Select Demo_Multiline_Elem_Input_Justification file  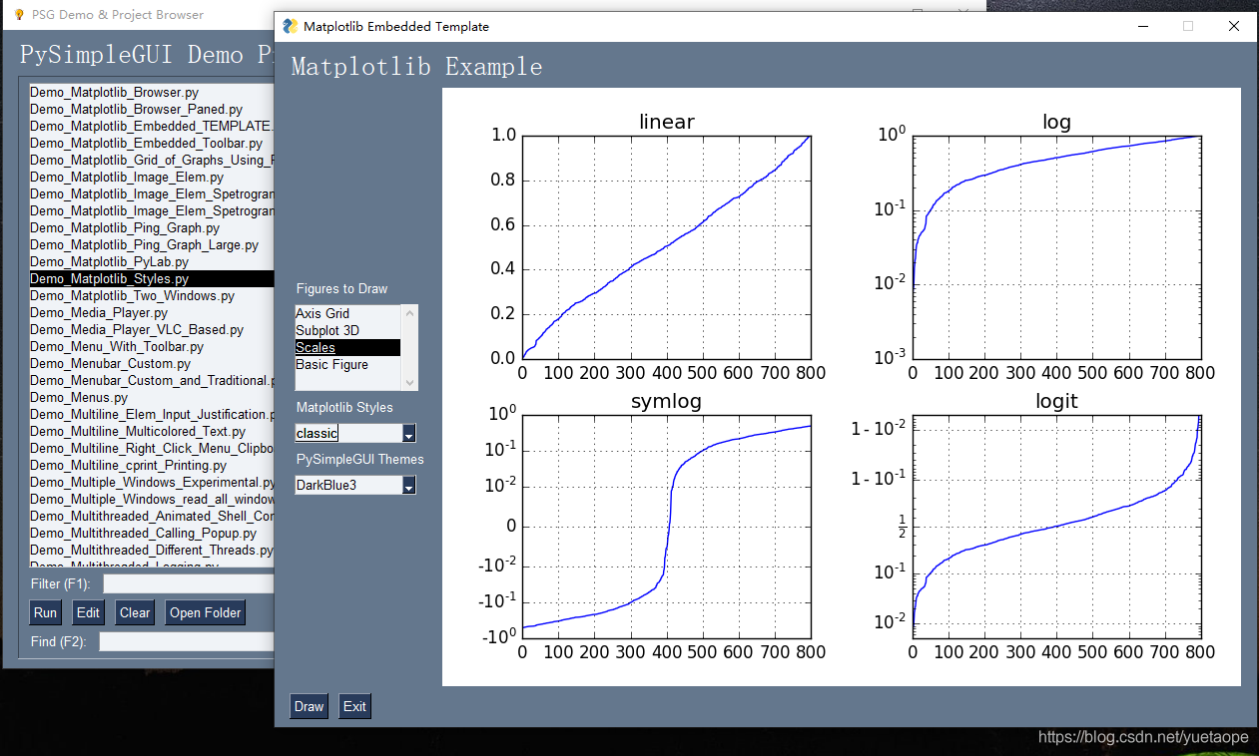click(152, 414)
